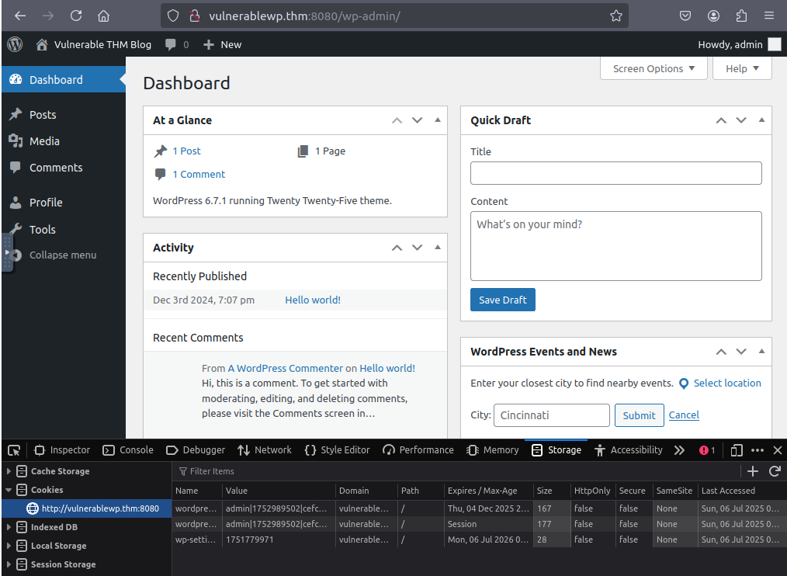Open the Media menu item

click(x=64, y=141)
